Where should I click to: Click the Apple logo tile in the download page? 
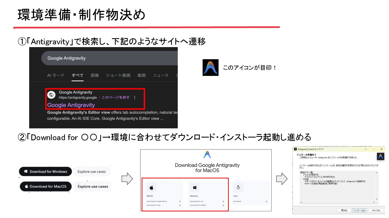tap(152, 188)
